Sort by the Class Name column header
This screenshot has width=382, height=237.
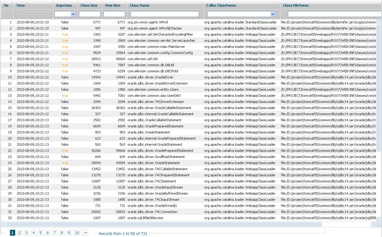pos(139,5)
